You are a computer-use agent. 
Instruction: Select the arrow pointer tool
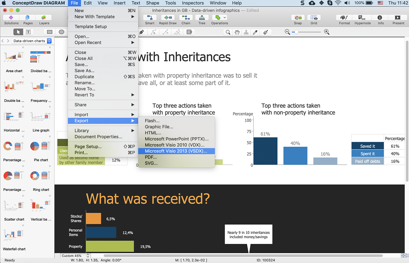point(18,32)
